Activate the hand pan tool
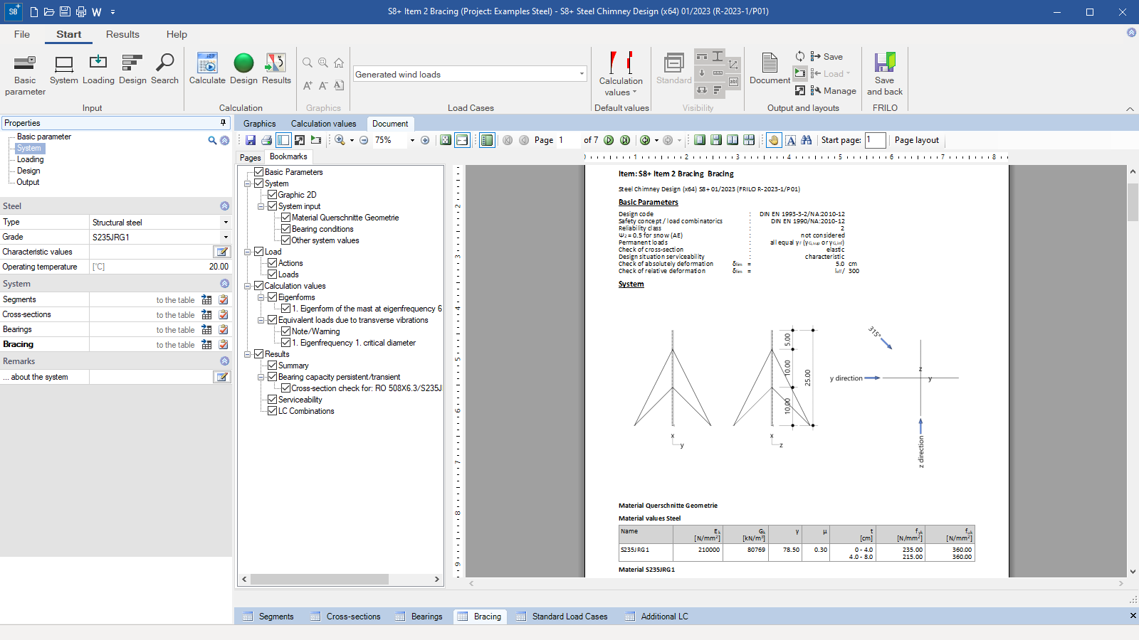Viewport: 1139px width, 640px height. [774, 140]
